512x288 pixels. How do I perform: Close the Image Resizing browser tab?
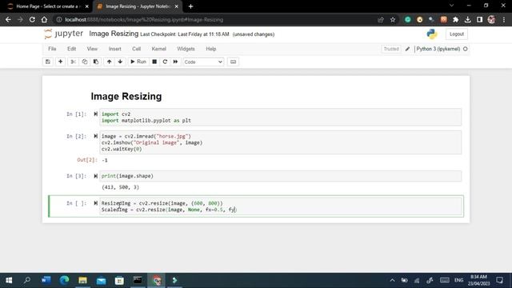[x=176, y=6]
